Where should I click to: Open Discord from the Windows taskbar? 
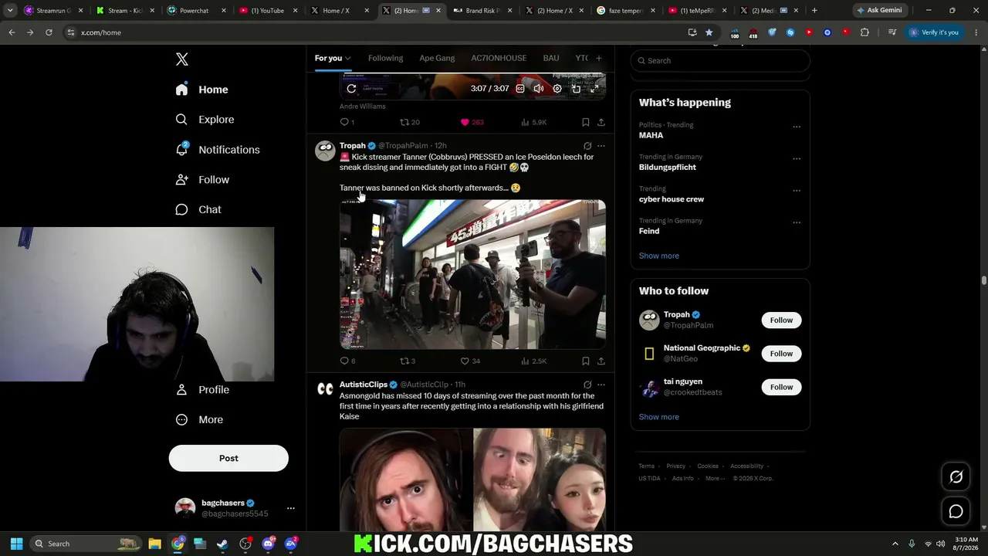coord(268,544)
